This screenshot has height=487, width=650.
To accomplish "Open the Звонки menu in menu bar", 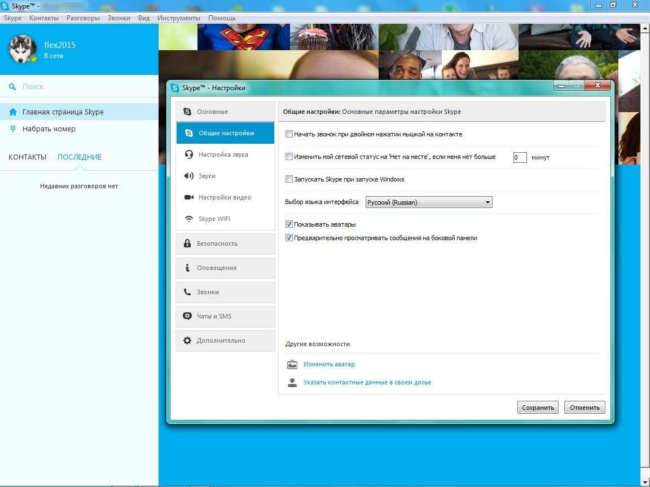I will [x=118, y=18].
